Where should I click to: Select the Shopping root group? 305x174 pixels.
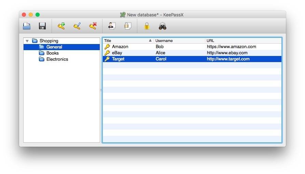[x=49, y=41]
